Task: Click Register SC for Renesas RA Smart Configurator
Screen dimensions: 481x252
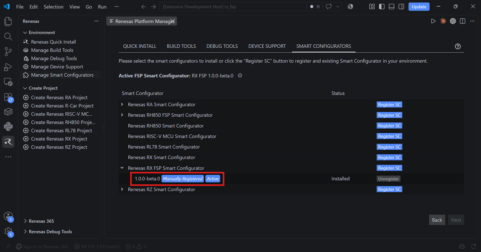Action: (389, 105)
